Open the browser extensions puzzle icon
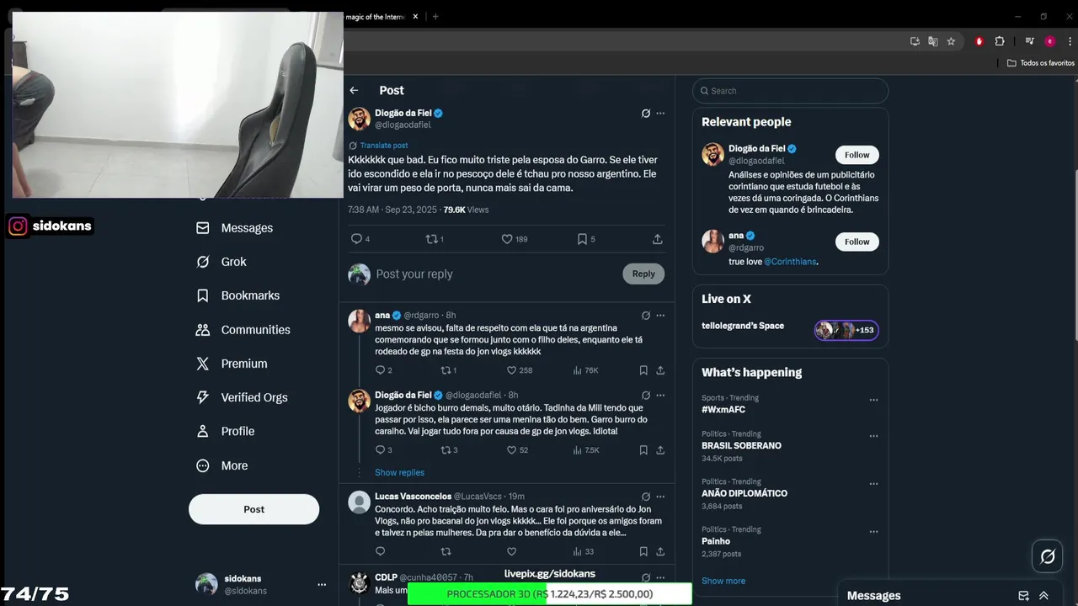The image size is (1078, 606). pos(1000,41)
